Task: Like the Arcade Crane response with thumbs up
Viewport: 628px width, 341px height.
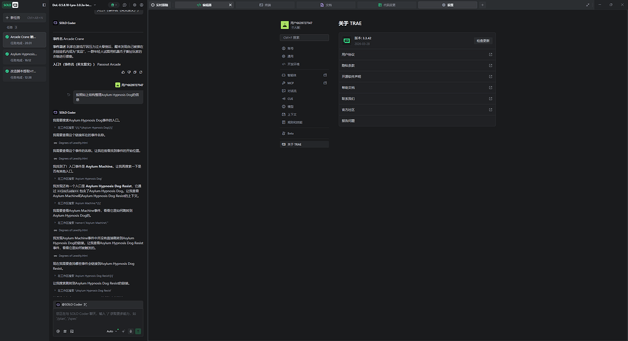Action: pyautogui.click(x=123, y=72)
